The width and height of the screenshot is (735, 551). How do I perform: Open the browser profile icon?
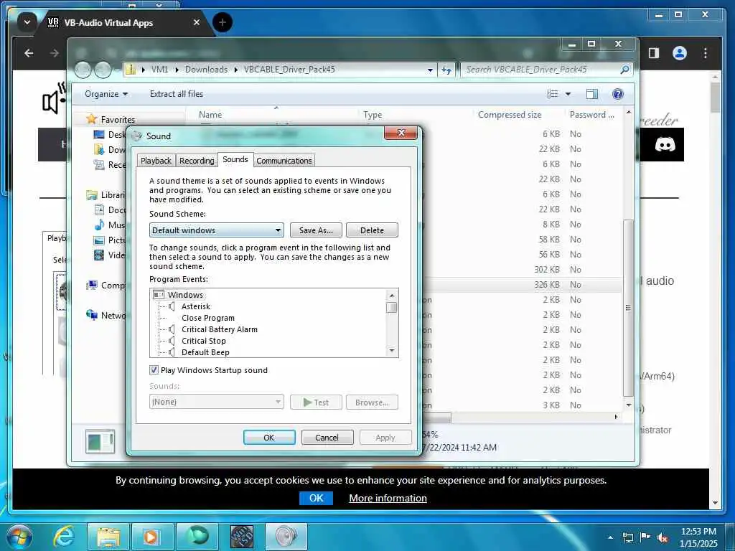680,53
